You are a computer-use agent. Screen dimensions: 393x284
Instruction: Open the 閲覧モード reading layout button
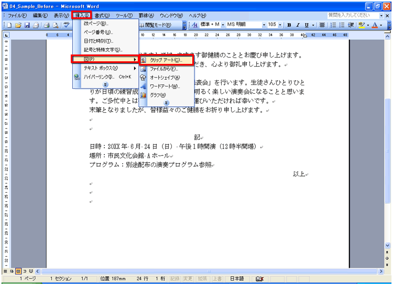point(156,25)
